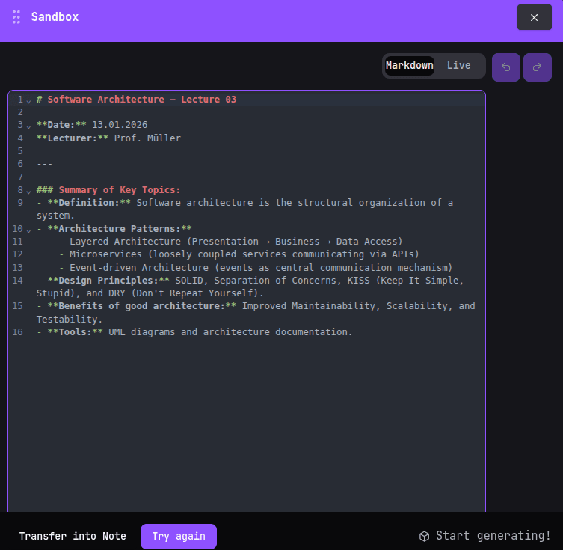Switch editor to Markdown mode
This screenshot has height=550, width=563.
click(x=409, y=66)
